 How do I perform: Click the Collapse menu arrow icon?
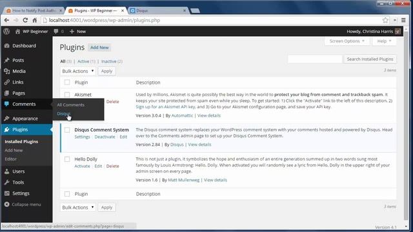point(7,204)
